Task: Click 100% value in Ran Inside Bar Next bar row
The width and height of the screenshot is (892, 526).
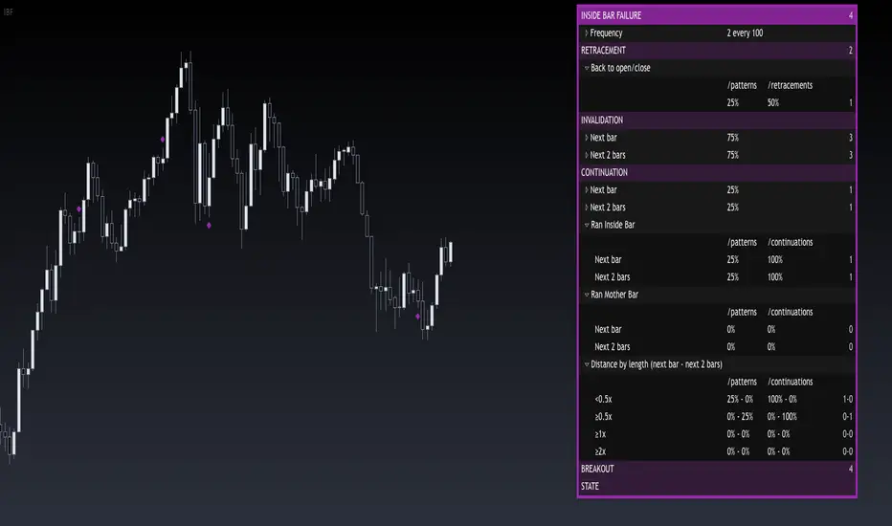Action: (x=775, y=260)
